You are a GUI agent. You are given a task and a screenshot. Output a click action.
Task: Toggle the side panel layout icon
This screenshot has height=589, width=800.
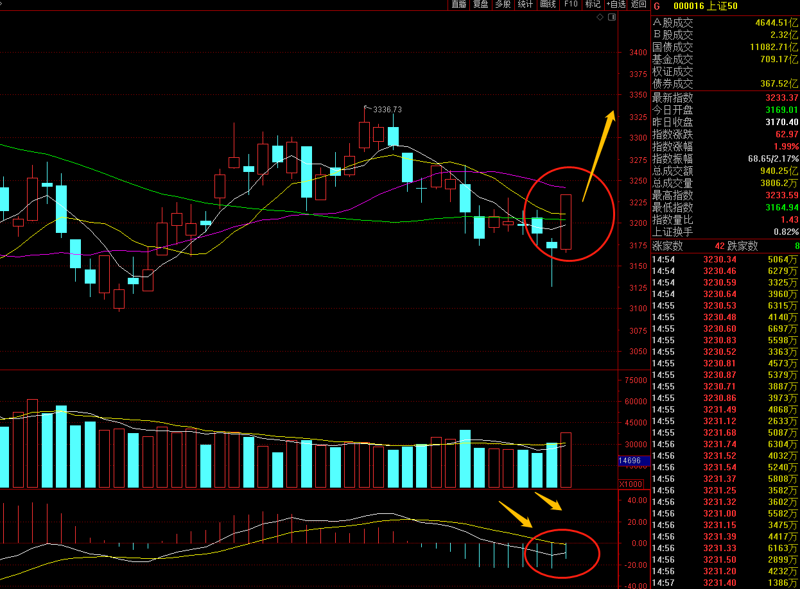tap(612, 17)
